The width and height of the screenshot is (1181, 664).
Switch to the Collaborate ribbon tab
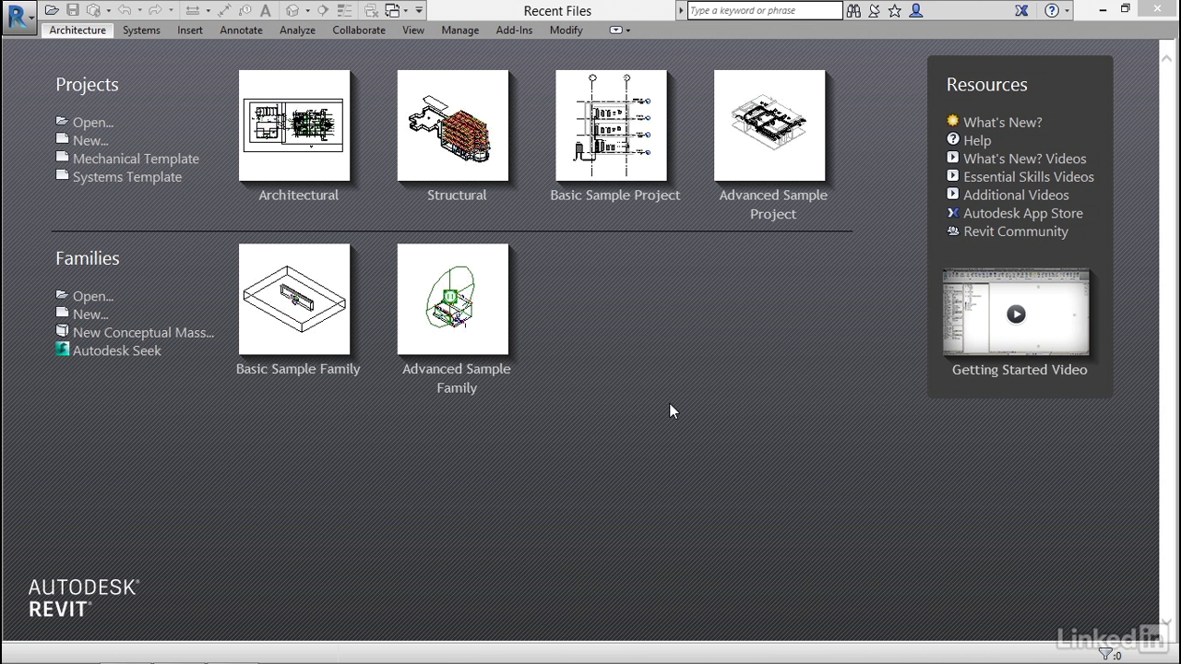(x=359, y=30)
